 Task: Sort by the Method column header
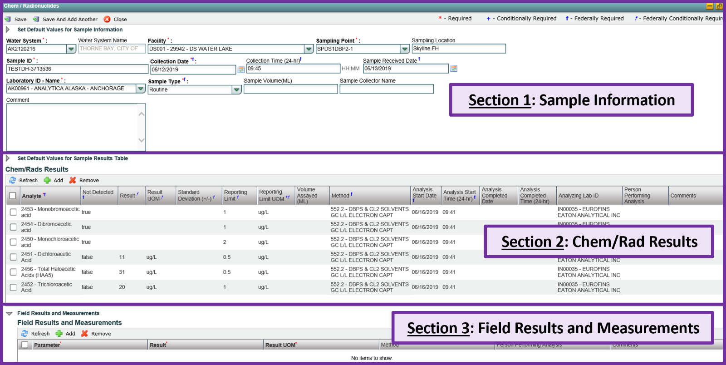click(x=340, y=196)
